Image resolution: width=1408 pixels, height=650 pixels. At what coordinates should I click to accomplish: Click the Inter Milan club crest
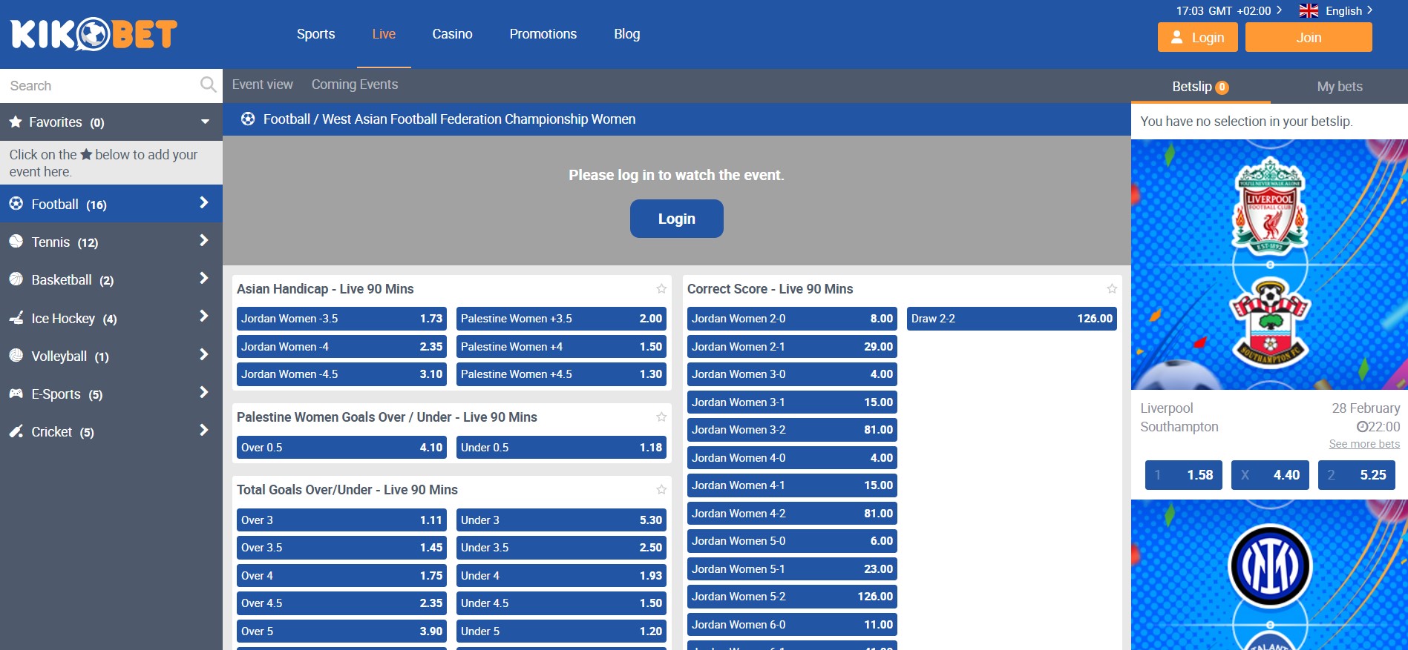(x=1270, y=566)
